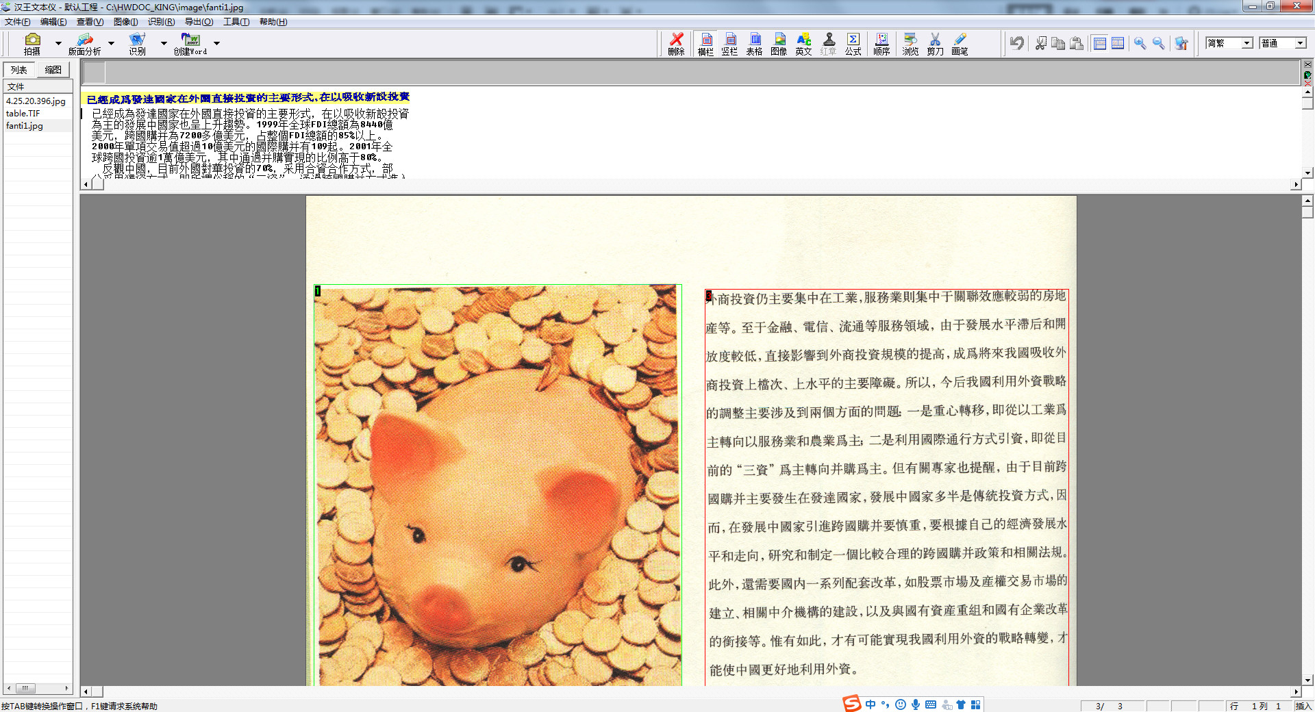Click the highlighted blue title line in text pane
1315x712 pixels.
pos(247,99)
